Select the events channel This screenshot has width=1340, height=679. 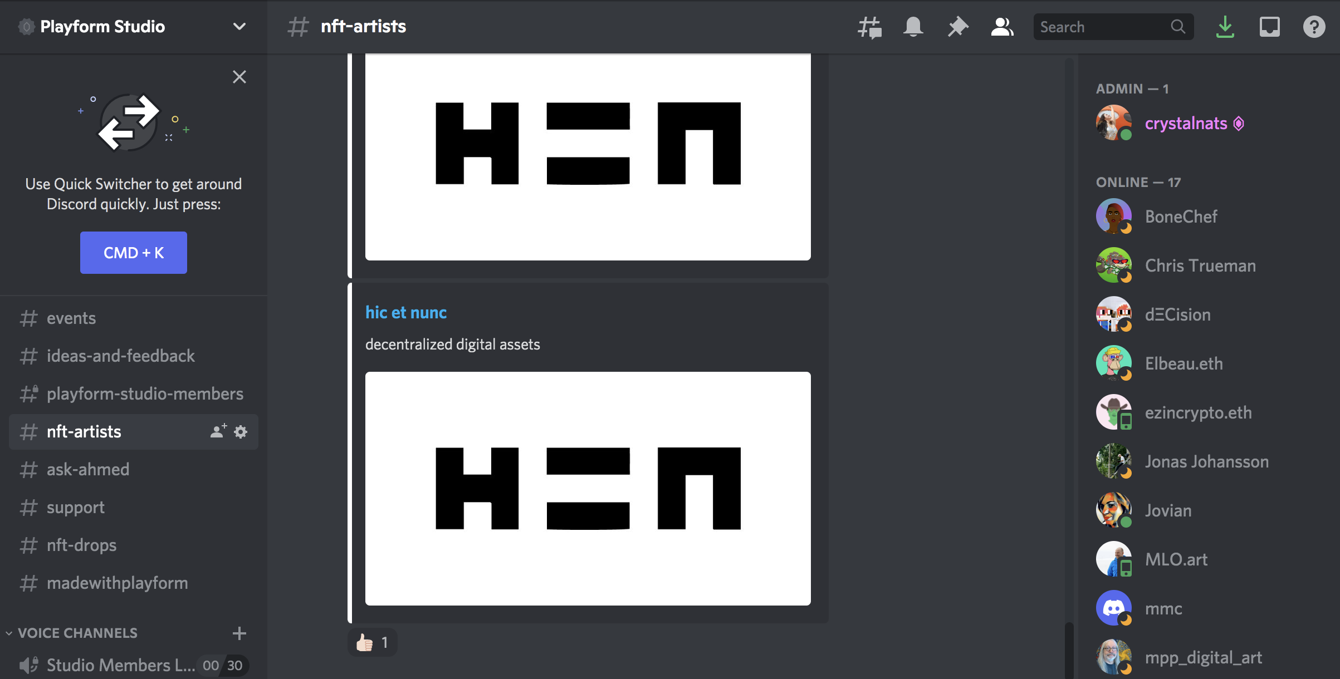tap(71, 317)
